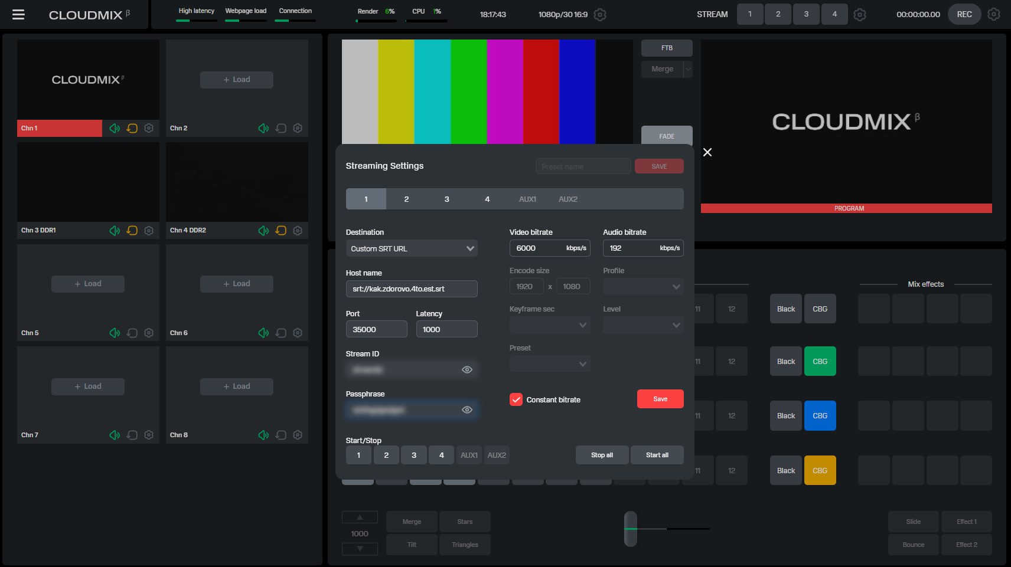This screenshot has height=567, width=1011.
Task: Open the hamburger main menu
Action: [x=18, y=15]
